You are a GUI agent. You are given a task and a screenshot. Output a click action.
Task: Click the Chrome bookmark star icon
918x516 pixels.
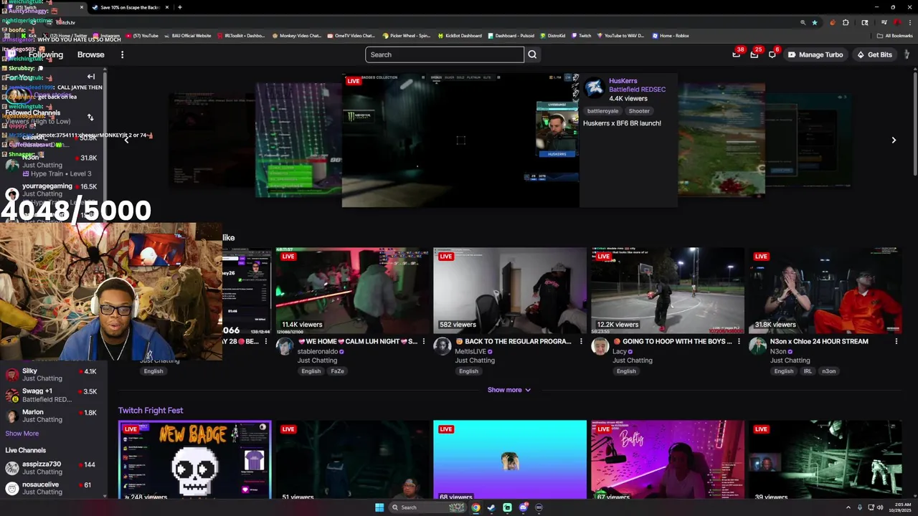pyautogui.click(x=815, y=22)
